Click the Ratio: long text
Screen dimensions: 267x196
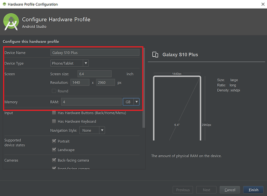227,85
